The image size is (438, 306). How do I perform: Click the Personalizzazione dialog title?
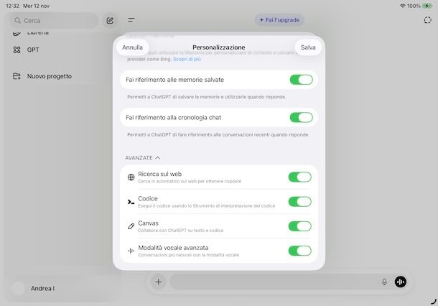[x=219, y=47]
